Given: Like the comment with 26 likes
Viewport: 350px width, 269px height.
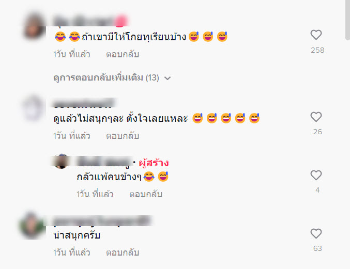Looking at the screenshot, I should pos(316,117).
